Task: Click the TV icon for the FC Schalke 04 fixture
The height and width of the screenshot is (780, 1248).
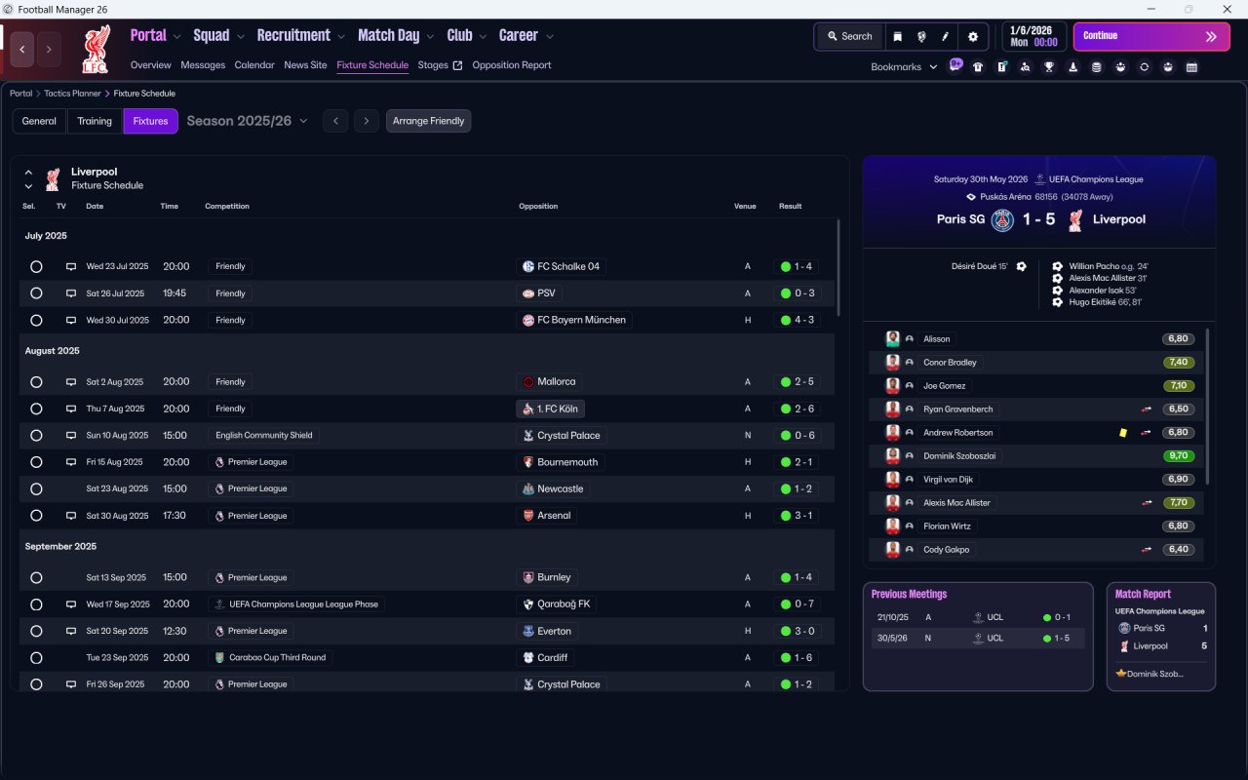Action: click(71, 266)
